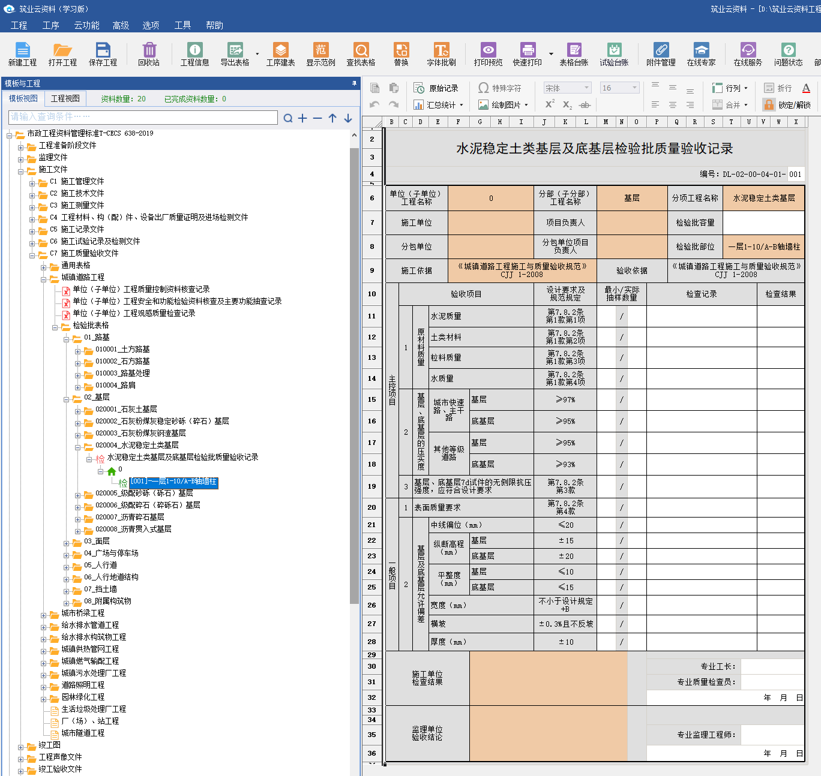The height and width of the screenshot is (776, 821).
Task: Open 表格台账 form ledger
Action: pyautogui.click(x=574, y=54)
